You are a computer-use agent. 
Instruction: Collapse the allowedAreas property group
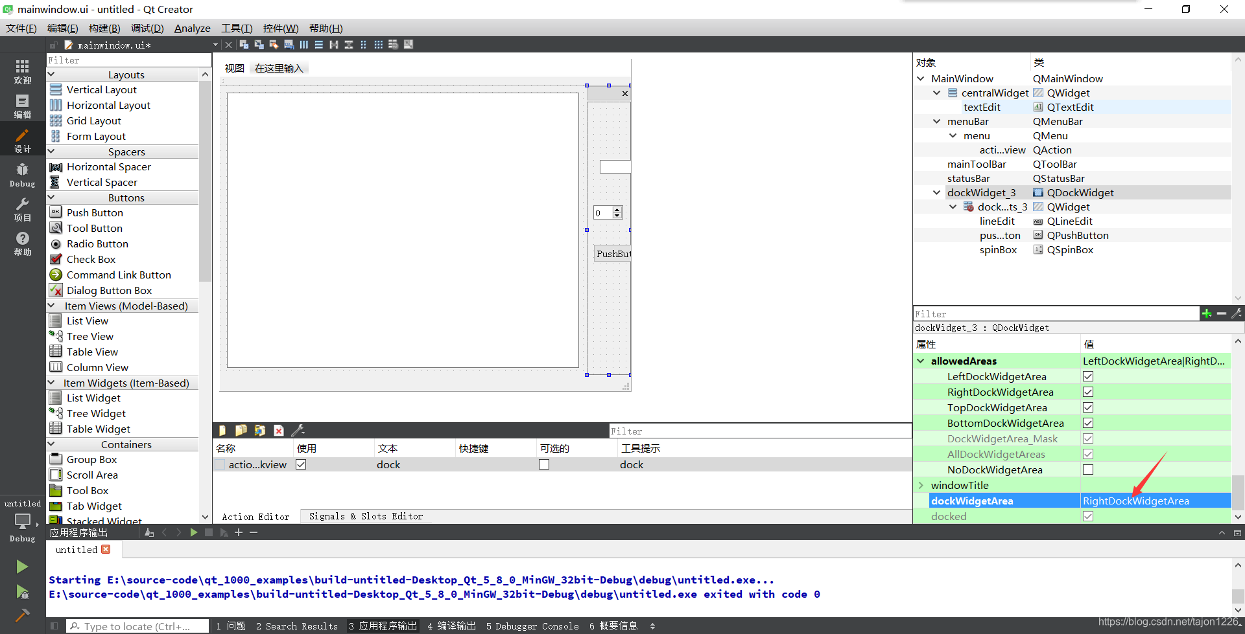tap(921, 361)
